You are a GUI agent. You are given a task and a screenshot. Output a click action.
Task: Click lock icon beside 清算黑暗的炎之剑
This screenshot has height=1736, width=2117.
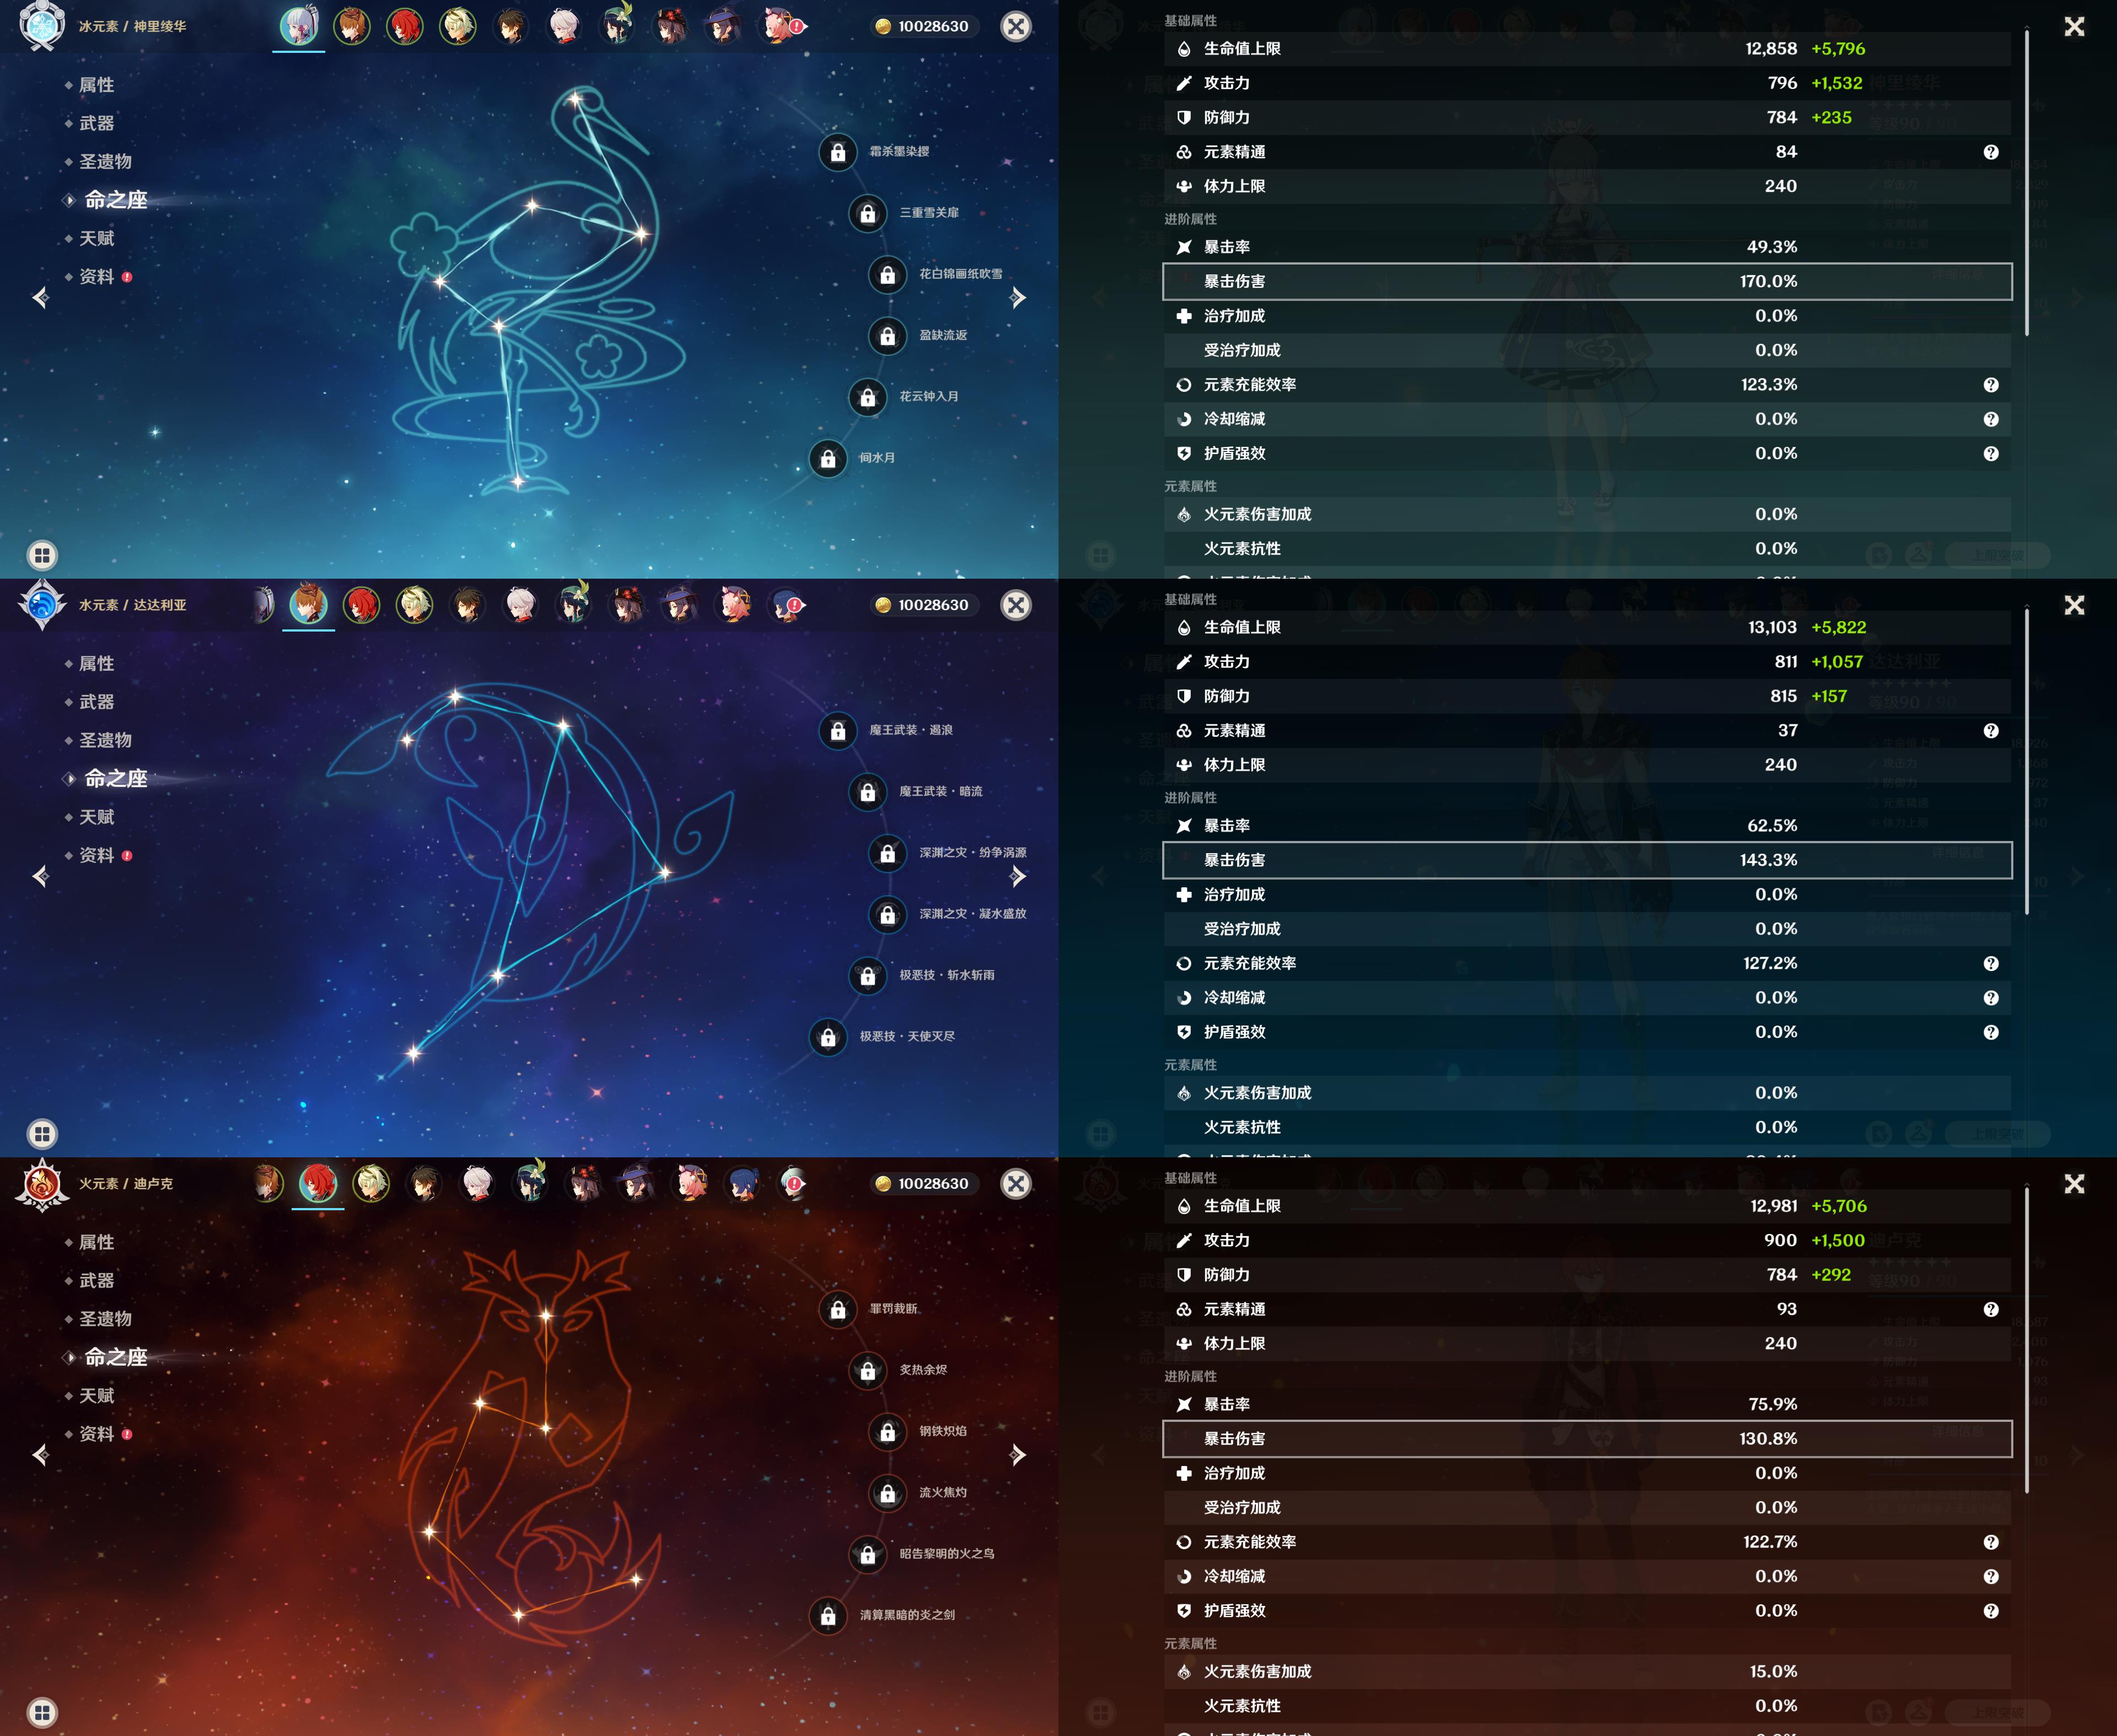[x=829, y=1615]
